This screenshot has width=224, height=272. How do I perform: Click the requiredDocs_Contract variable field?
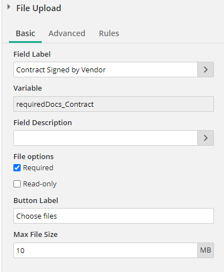pos(114,104)
